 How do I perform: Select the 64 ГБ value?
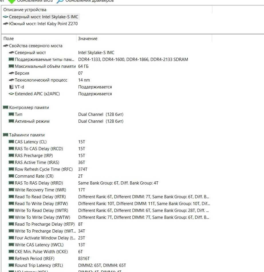(x=83, y=66)
